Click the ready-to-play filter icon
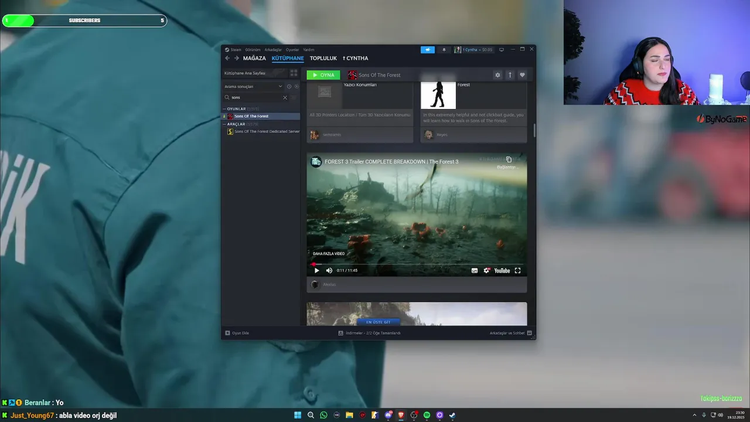This screenshot has height=422, width=750. point(296,87)
